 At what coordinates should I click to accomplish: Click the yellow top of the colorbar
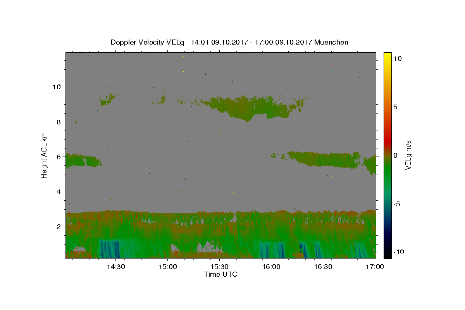coord(387,55)
